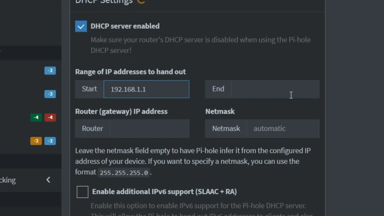Select the DHCP Settings heading

click(104, 2)
